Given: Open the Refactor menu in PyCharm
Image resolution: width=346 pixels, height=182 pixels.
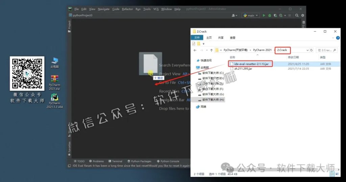Looking at the screenshot, I should pyautogui.click(x=127, y=9).
